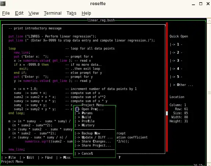
Task: Click the 'end loop;' code line
Action: 16,113
